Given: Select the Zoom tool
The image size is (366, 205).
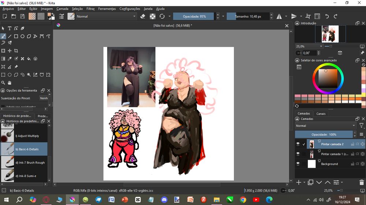Looking at the screenshot, I should [3, 83].
